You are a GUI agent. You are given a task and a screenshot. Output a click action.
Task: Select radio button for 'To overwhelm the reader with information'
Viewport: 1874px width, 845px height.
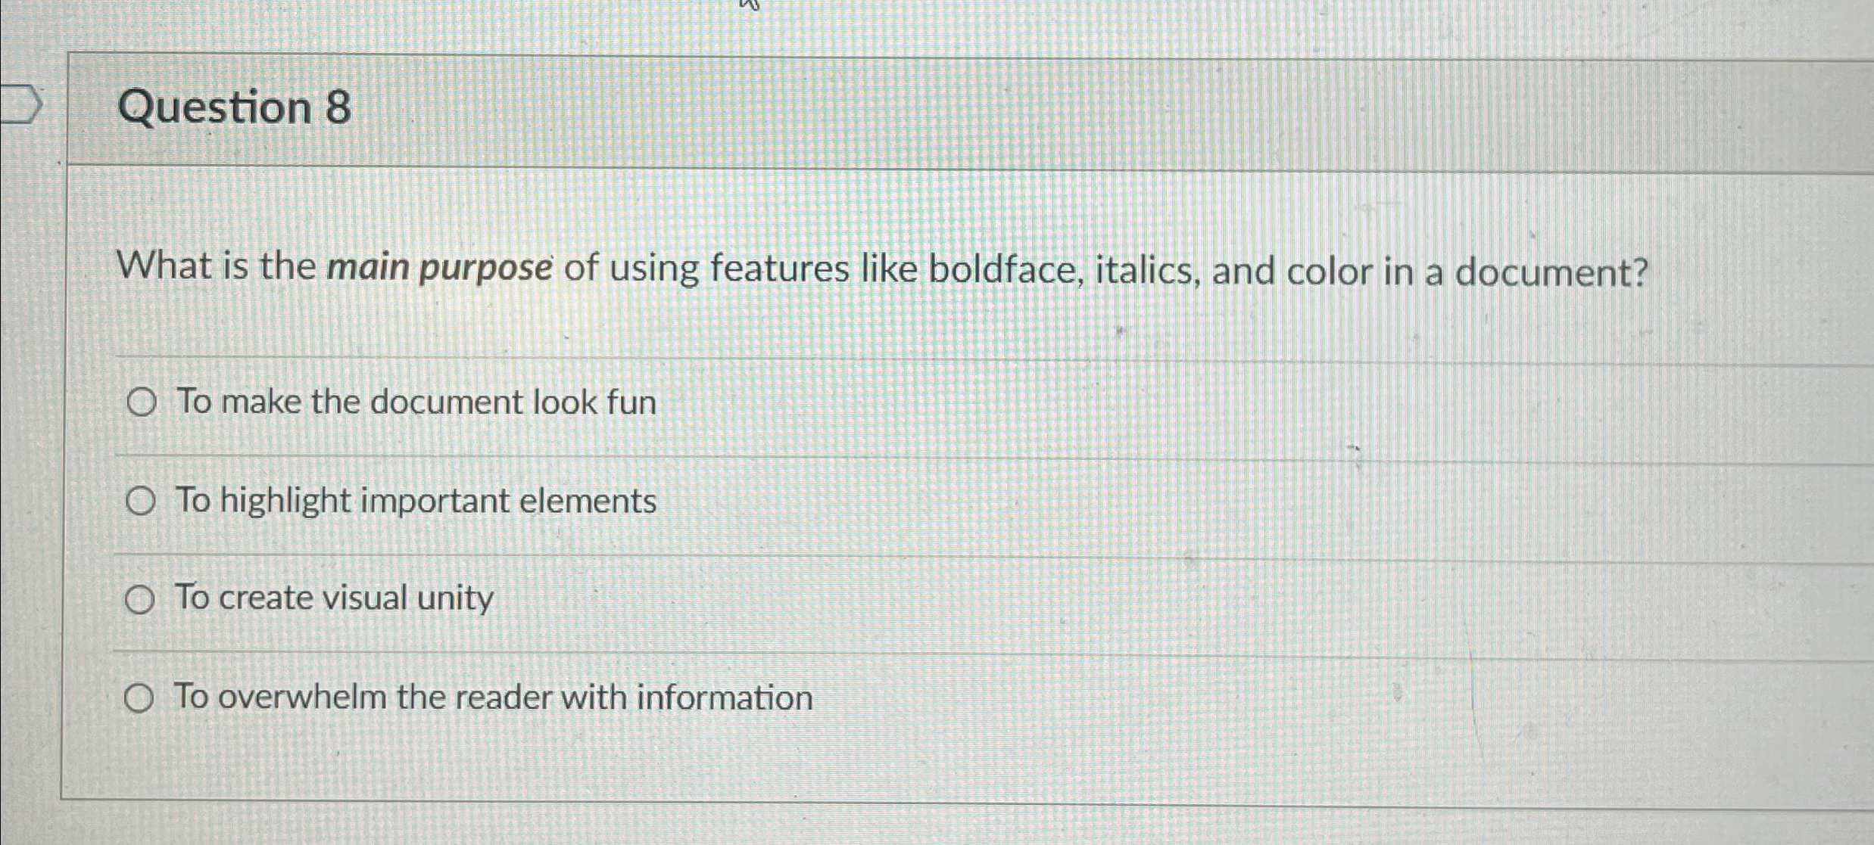(141, 697)
